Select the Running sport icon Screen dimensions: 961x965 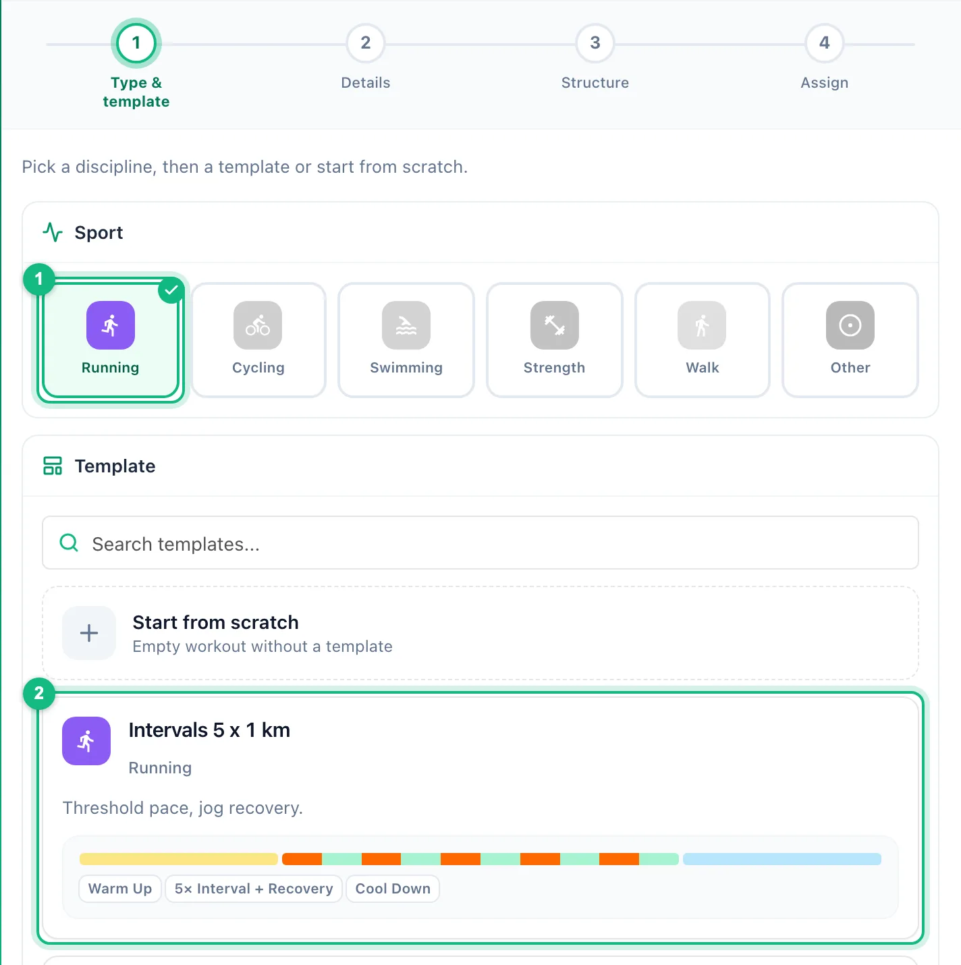tap(111, 325)
